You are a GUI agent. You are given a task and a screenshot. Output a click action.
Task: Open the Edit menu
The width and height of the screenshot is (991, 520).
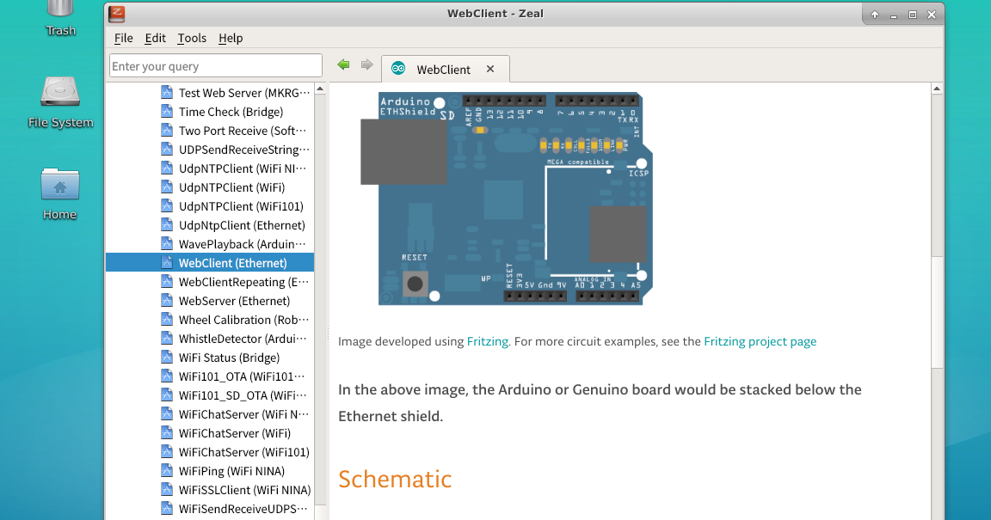pos(155,38)
